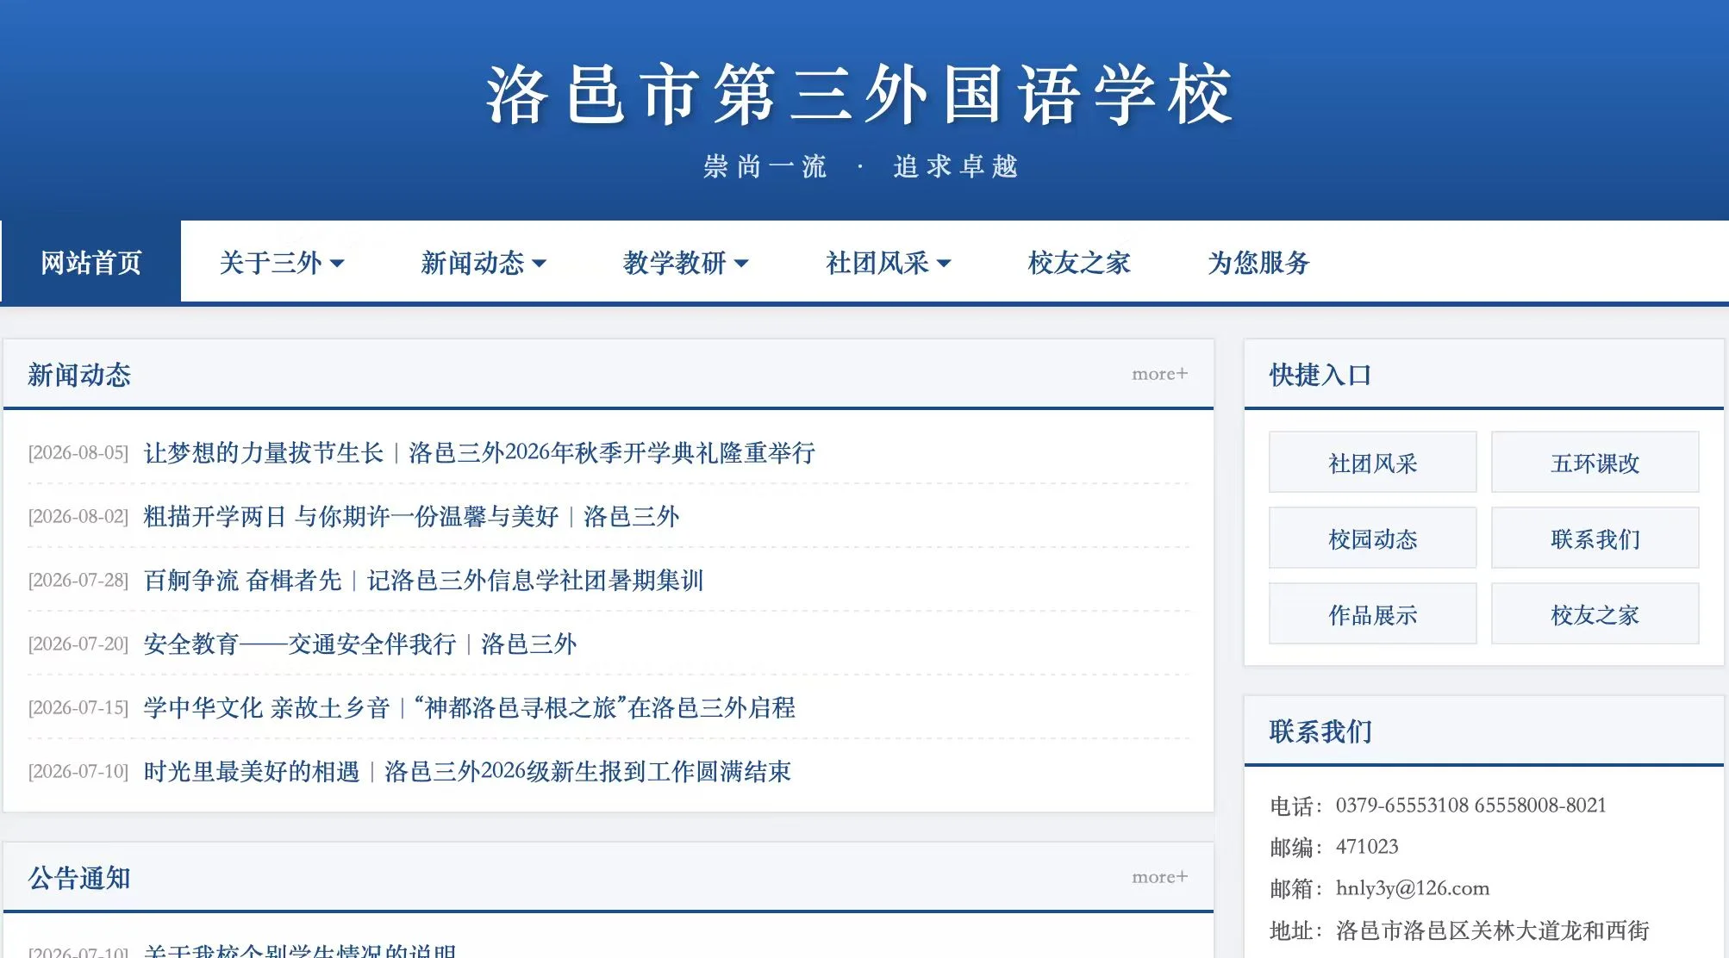
Task: Click the 联系我们 quick entry button
Action: (x=1595, y=538)
